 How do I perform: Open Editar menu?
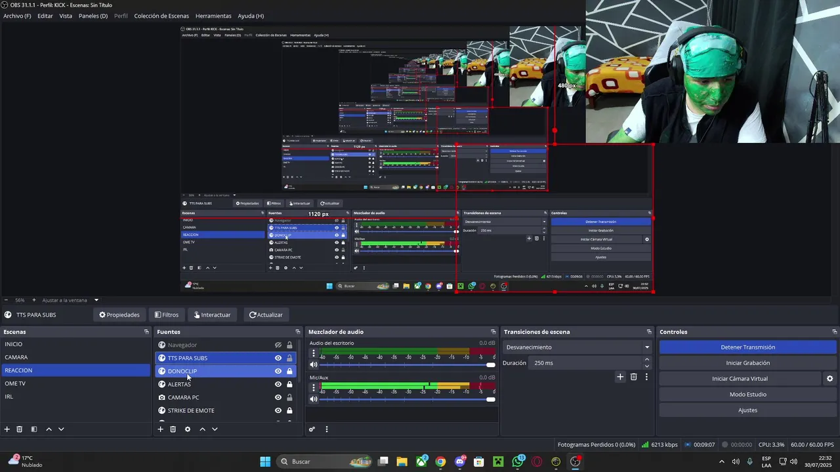tap(45, 16)
